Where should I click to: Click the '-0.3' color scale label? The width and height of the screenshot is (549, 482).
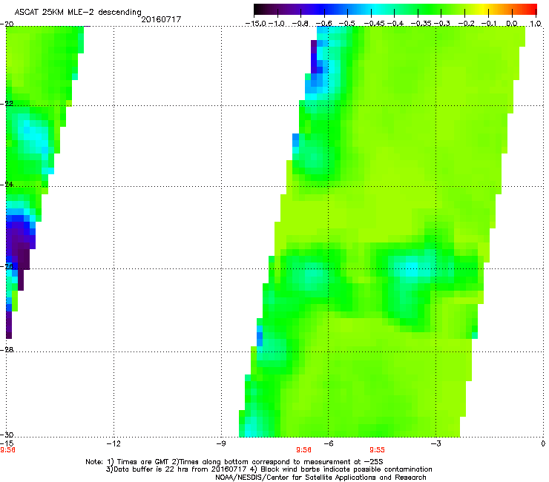tap(442, 24)
